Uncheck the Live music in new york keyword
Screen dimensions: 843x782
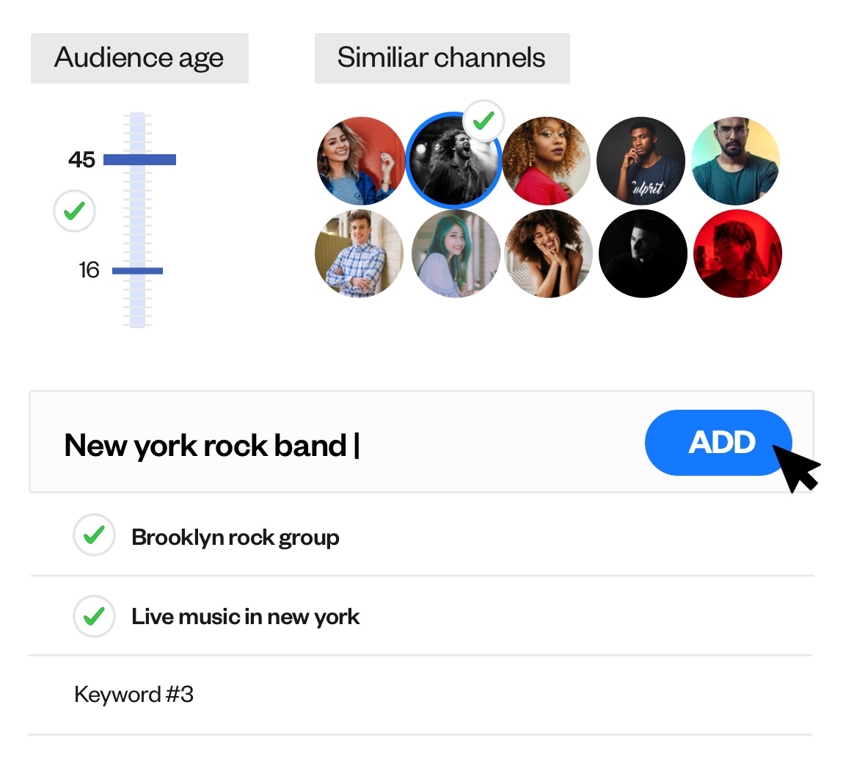[x=94, y=616]
